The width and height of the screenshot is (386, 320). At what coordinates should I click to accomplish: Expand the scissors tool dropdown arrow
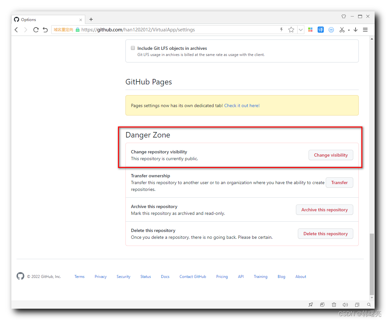[x=349, y=29]
